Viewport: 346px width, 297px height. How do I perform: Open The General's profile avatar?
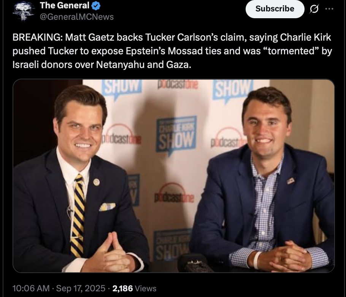(24, 11)
